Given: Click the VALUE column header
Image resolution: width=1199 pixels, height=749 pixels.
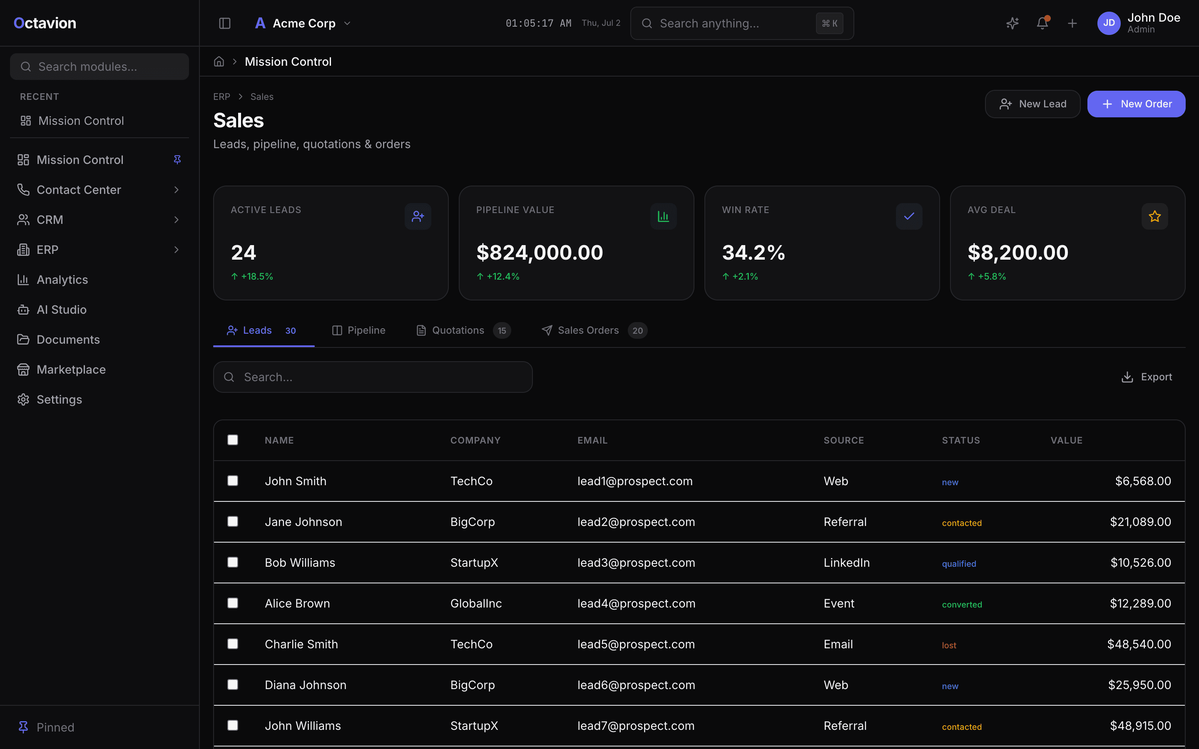Looking at the screenshot, I should point(1066,440).
